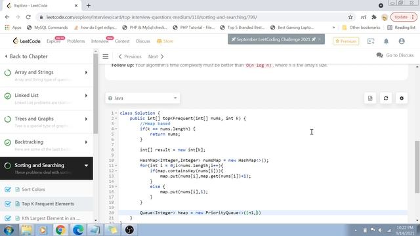
Task: Open a new browser tab
Action: coord(89,5)
